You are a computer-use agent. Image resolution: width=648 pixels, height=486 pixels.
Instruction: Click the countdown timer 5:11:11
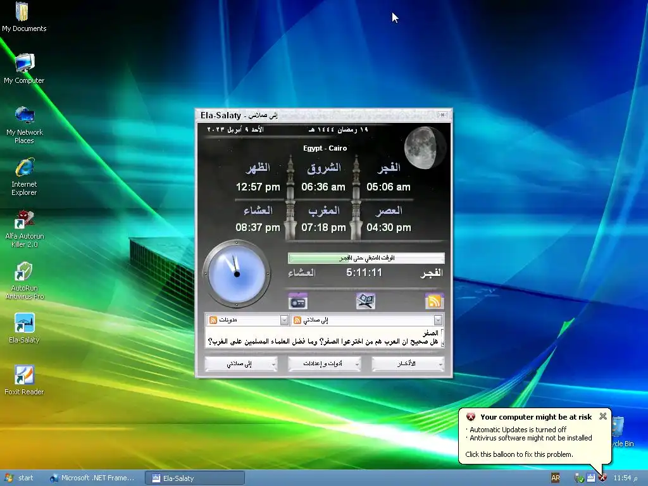tap(364, 272)
